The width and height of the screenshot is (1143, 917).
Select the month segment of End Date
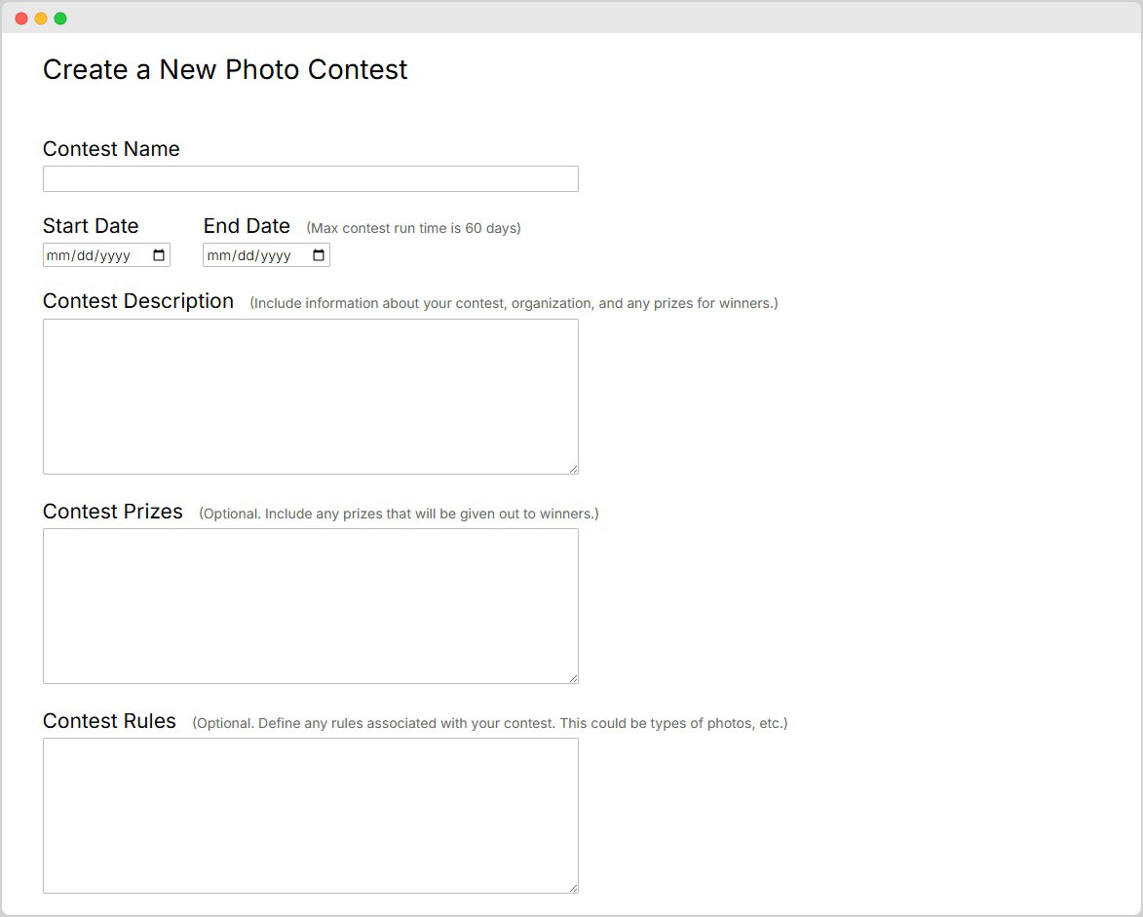pyautogui.click(x=216, y=256)
